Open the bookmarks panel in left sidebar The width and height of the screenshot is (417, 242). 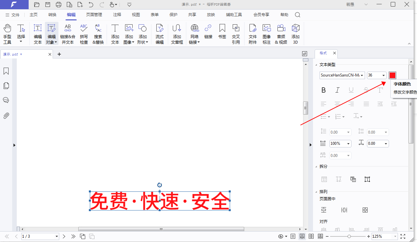coord(6,71)
